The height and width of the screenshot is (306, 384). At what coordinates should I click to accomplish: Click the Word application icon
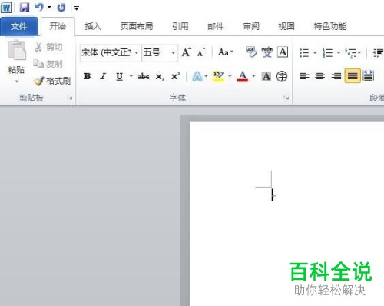pyautogui.click(x=6, y=8)
